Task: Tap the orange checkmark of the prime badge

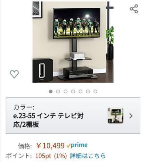Action: tap(68, 146)
